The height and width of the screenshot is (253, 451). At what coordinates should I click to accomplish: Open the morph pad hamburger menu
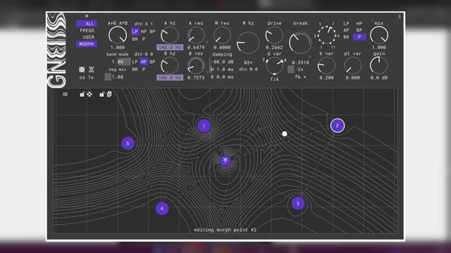(x=66, y=94)
